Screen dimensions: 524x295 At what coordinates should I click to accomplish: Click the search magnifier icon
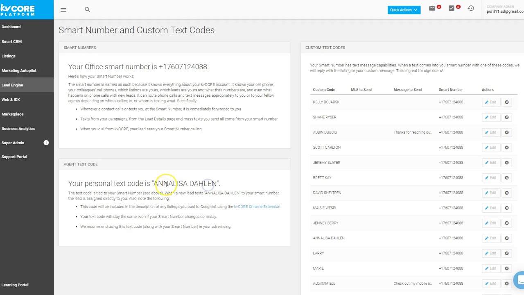point(87,9)
